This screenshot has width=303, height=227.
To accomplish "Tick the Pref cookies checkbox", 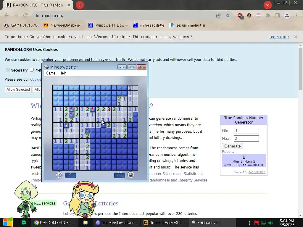I will coord(32,70).
